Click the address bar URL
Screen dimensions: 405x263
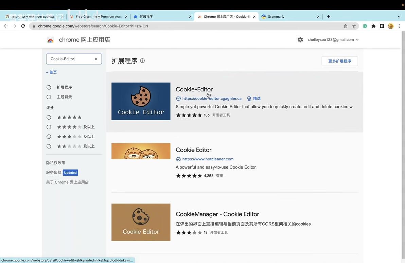93,26
